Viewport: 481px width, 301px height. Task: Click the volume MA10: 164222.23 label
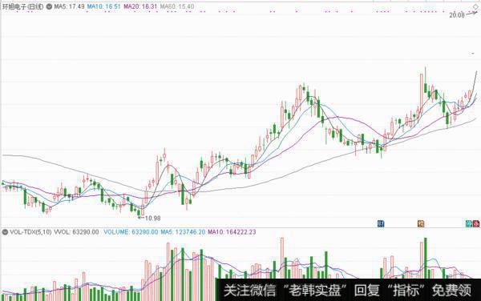232,232
